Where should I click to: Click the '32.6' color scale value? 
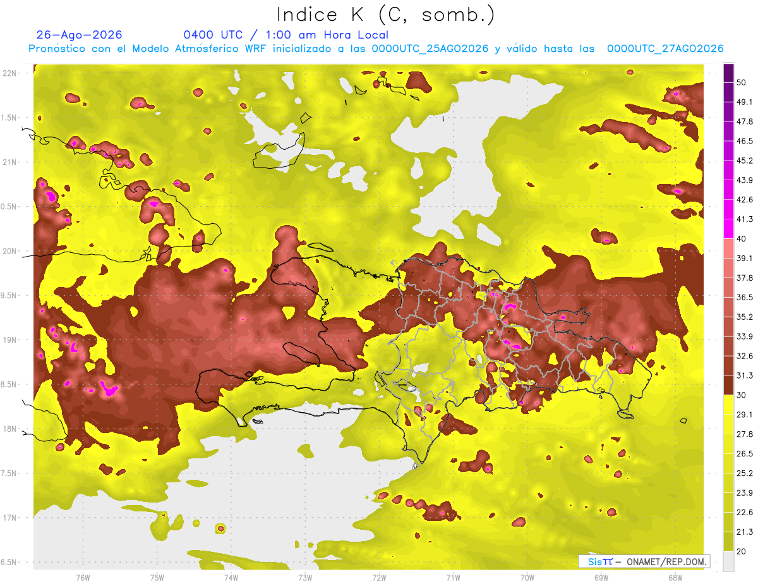click(x=744, y=356)
